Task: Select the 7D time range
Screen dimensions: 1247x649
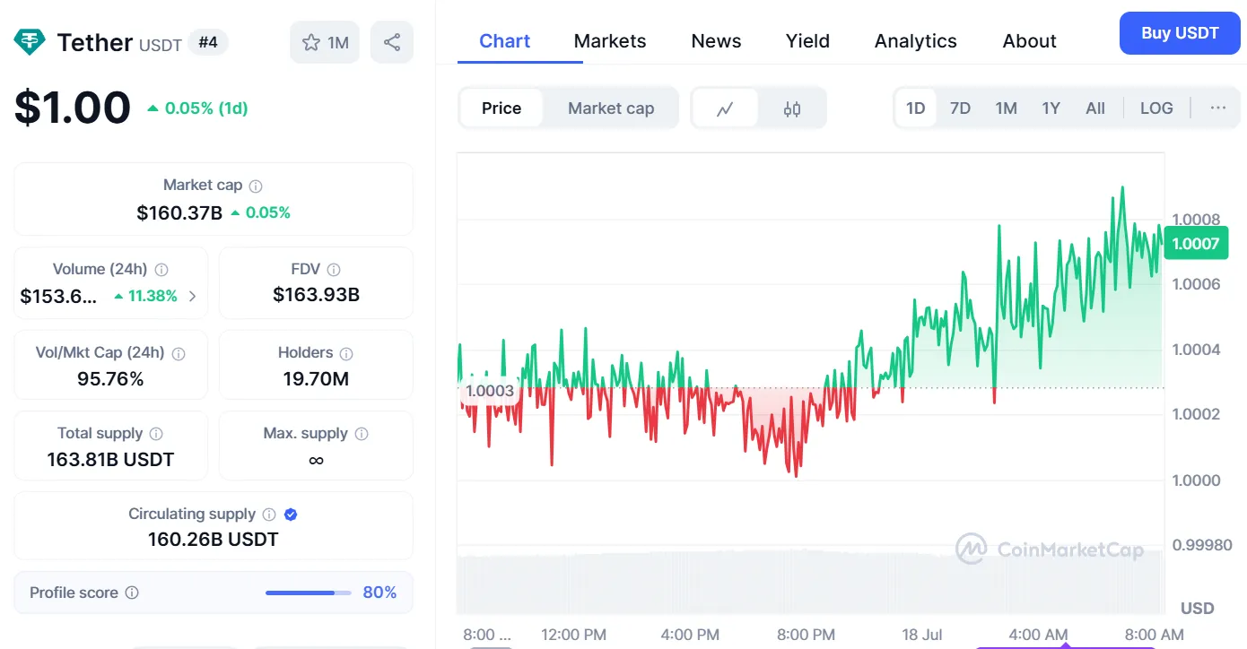Action: (960, 108)
